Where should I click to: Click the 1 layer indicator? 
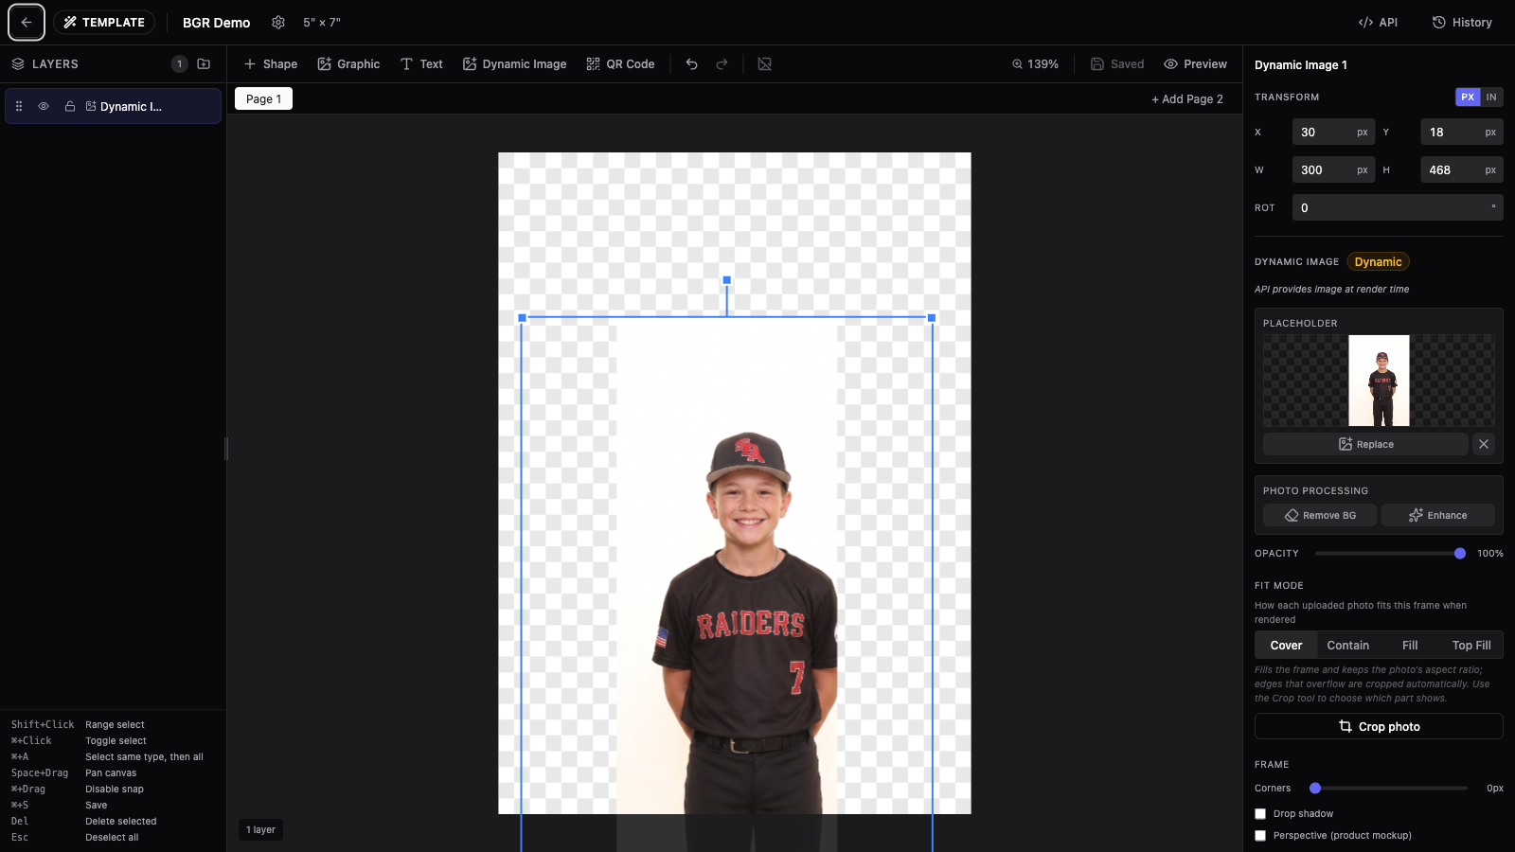pyautogui.click(x=260, y=830)
